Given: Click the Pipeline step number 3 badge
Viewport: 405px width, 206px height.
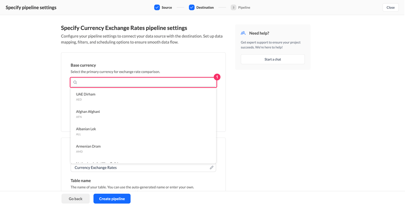Looking at the screenshot, I should [234, 7].
